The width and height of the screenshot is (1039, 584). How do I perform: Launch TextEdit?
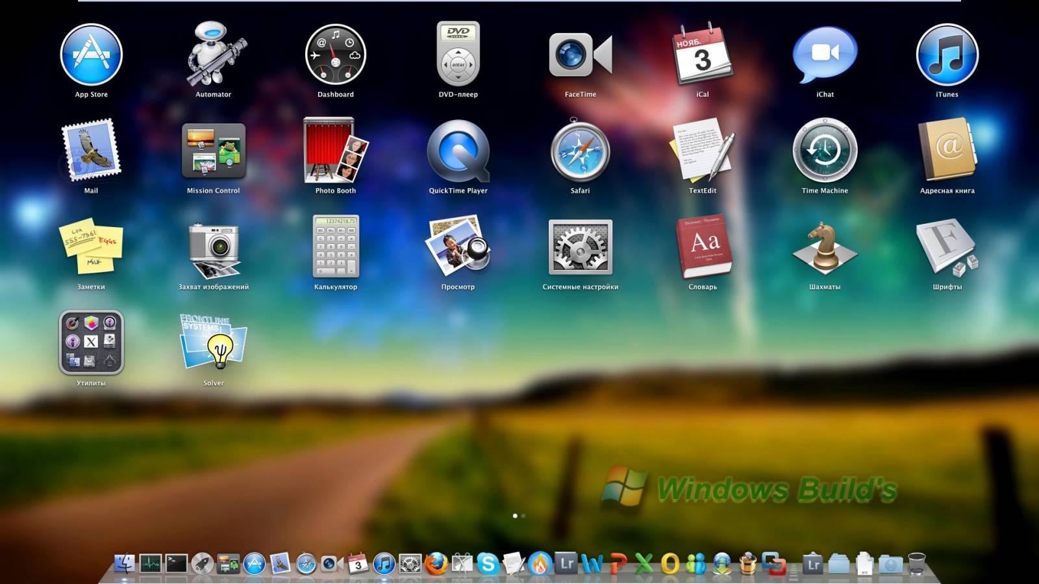coord(703,151)
